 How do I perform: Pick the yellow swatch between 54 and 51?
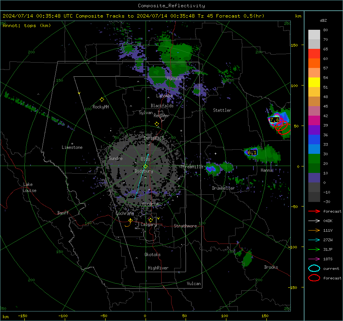coord(314,82)
